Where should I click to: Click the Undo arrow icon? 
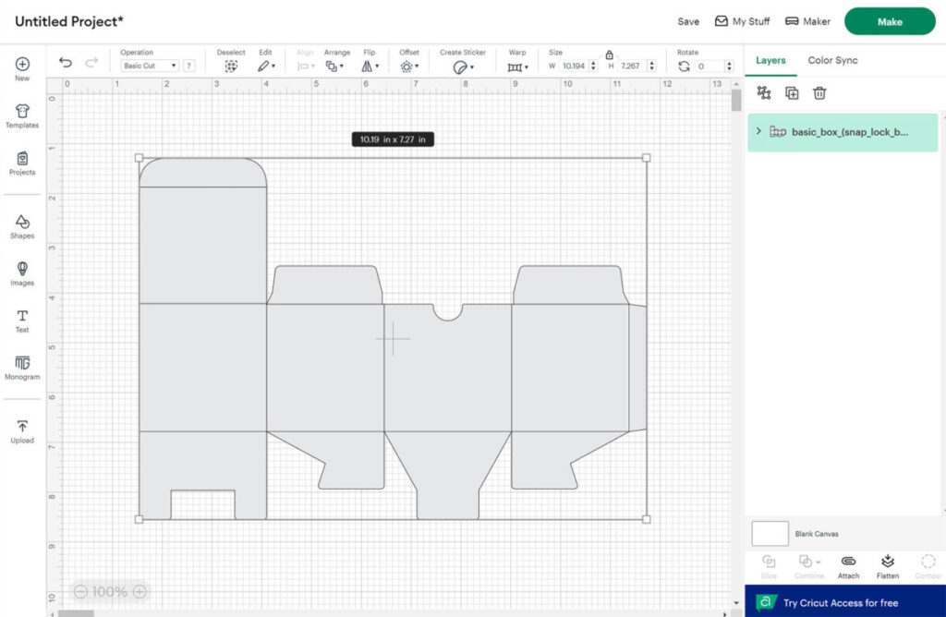click(65, 63)
